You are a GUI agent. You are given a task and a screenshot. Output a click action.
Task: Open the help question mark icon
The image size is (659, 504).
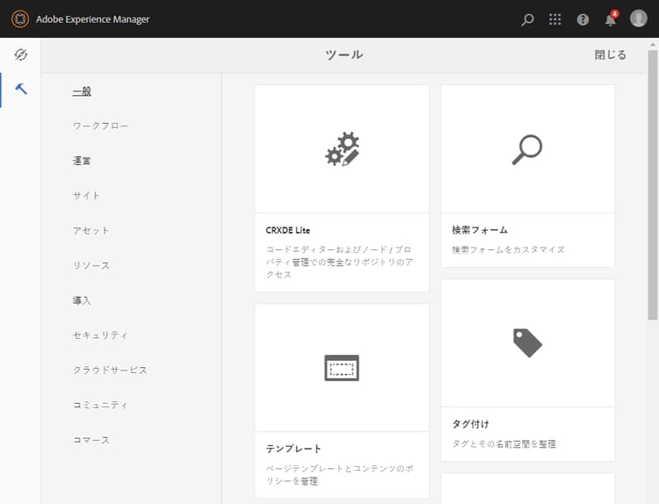click(x=583, y=19)
